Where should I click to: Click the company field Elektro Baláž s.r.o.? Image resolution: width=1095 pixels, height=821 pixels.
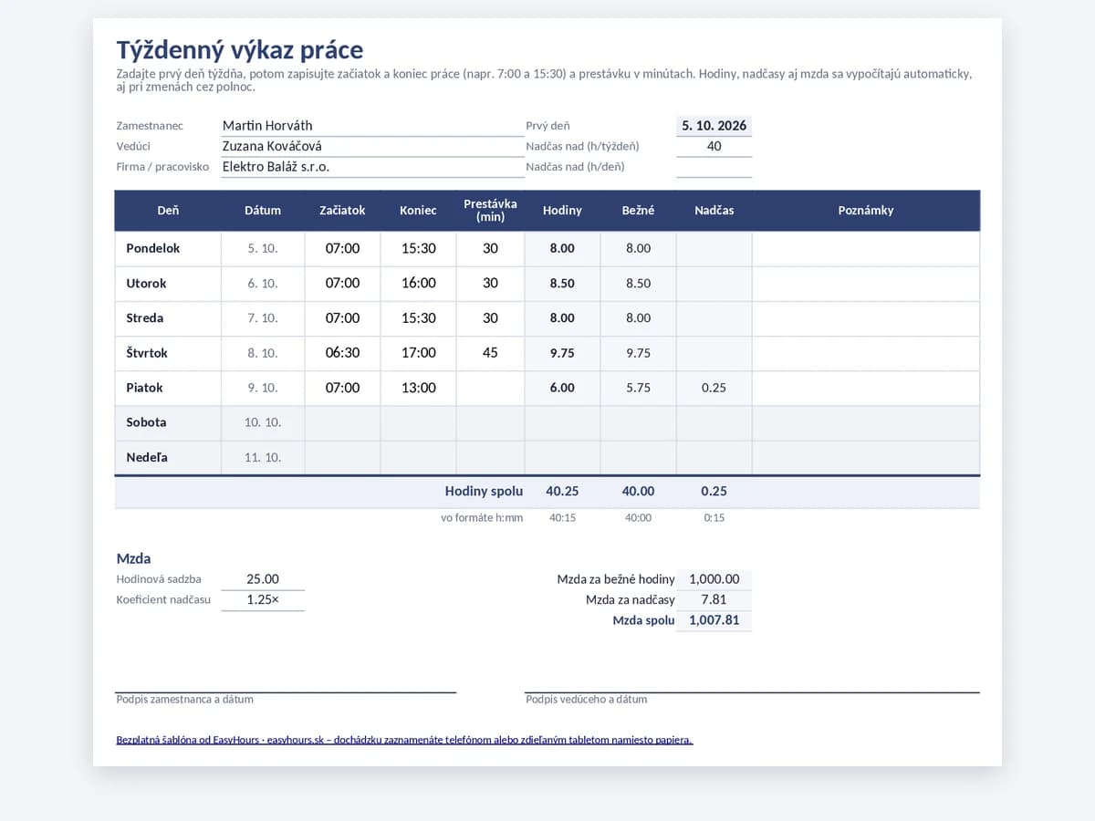pyautogui.click(x=372, y=167)
